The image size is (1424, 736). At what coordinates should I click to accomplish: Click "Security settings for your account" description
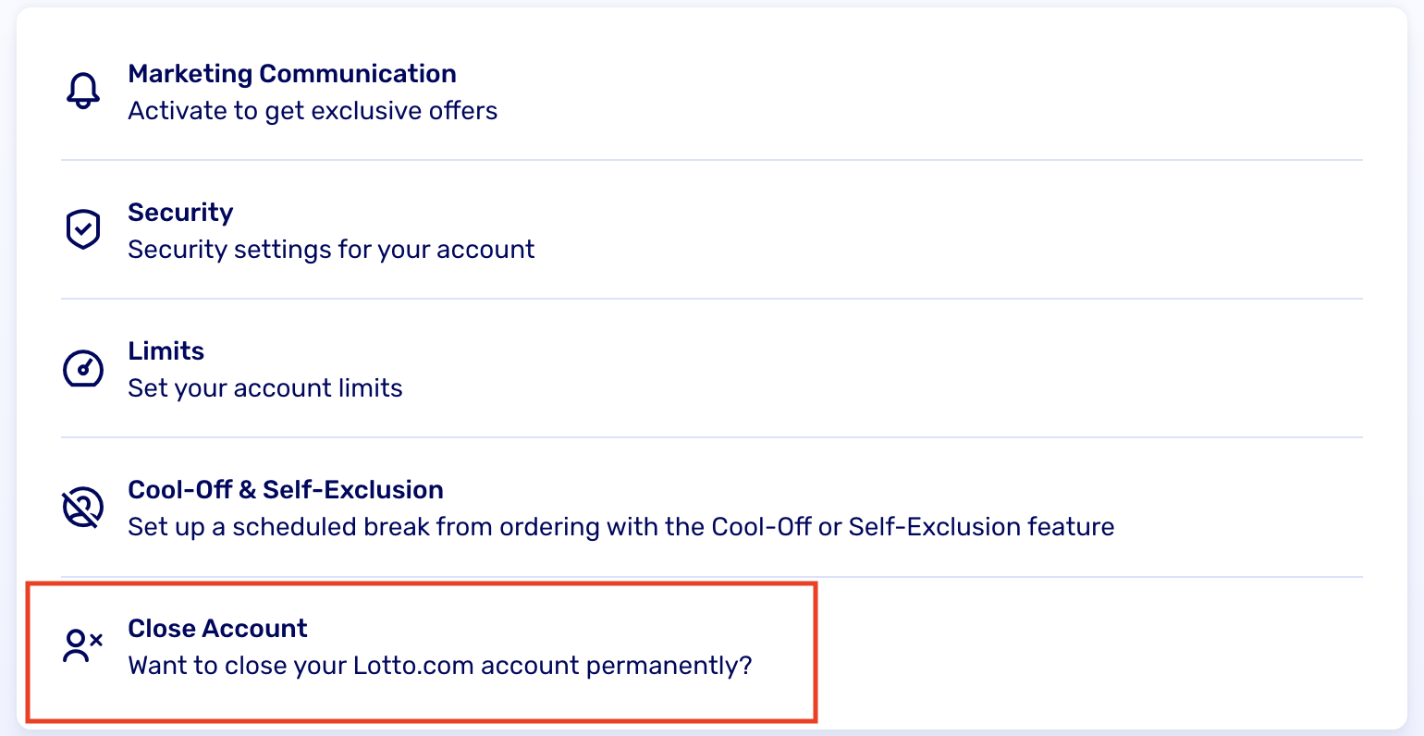pos(331,250)
